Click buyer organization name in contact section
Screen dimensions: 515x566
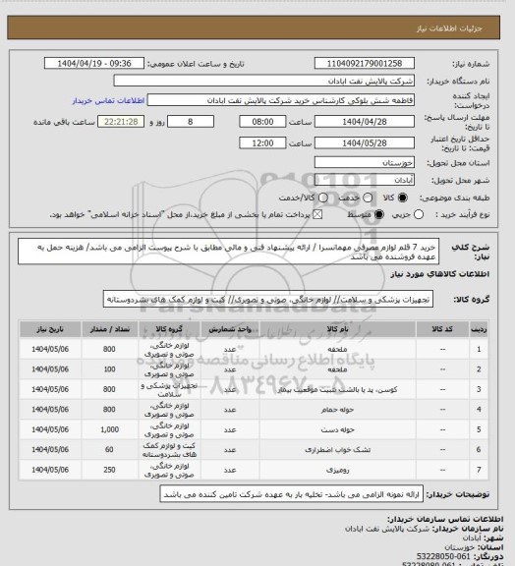(x=387, y=529)
